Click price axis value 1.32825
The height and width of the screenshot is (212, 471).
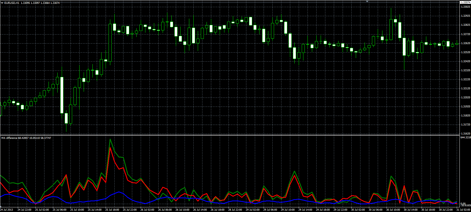click(466, 25)
